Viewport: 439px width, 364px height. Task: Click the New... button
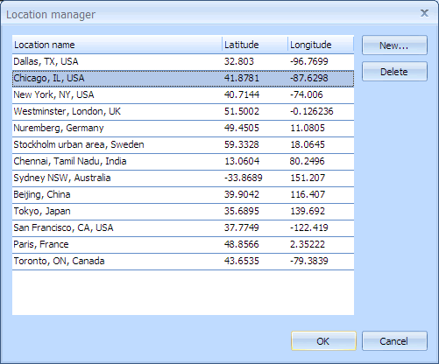click(394, 45)
